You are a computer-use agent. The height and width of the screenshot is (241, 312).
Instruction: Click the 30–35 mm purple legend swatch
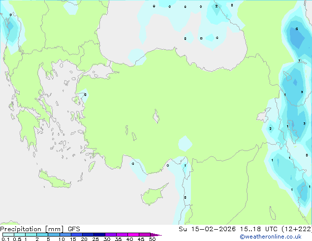111,235
